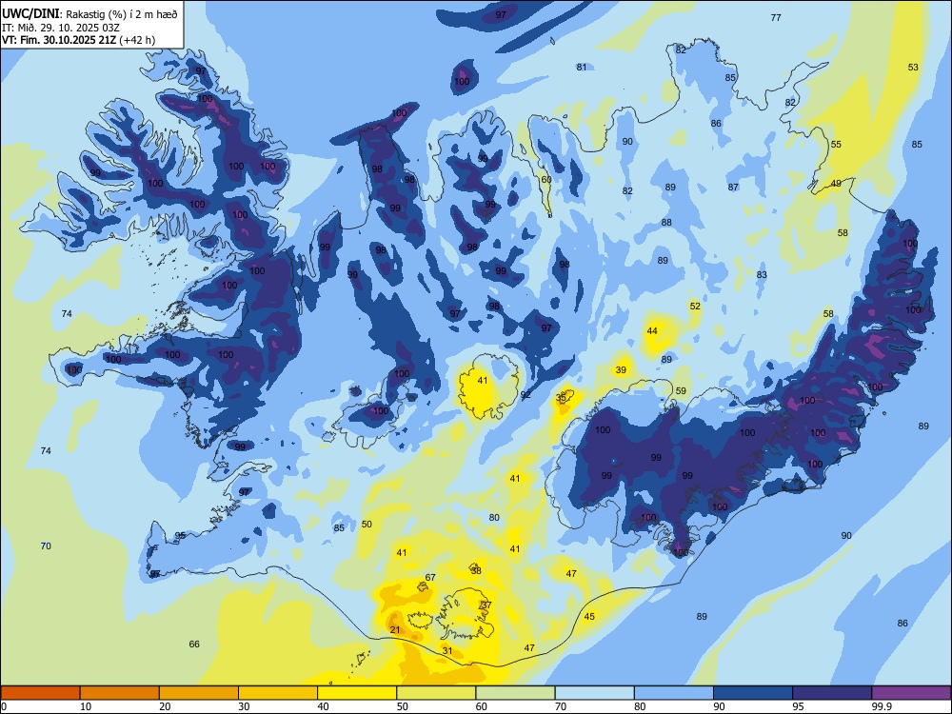This screenshot has height=714, width=952.
Task: Select the legend swatch between 50 and 60
Action: [x=436, y=693]
